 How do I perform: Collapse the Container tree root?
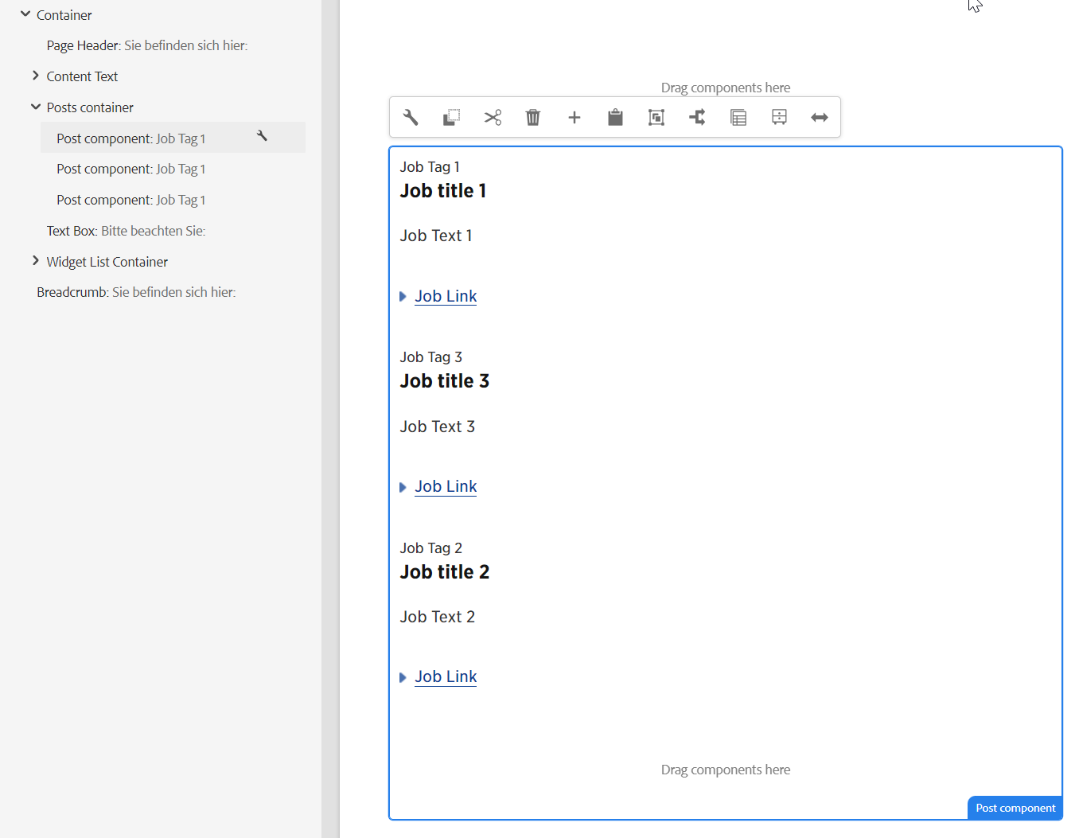click(x=25, y=14)
